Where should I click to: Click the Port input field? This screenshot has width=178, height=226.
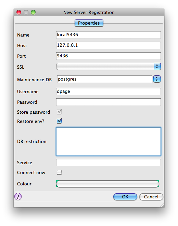109,56
